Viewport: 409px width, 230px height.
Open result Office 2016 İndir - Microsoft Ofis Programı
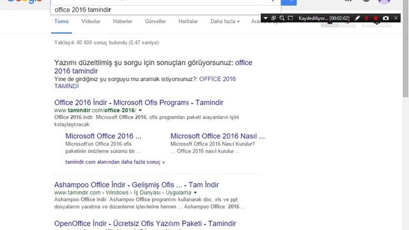click(139, 102)
